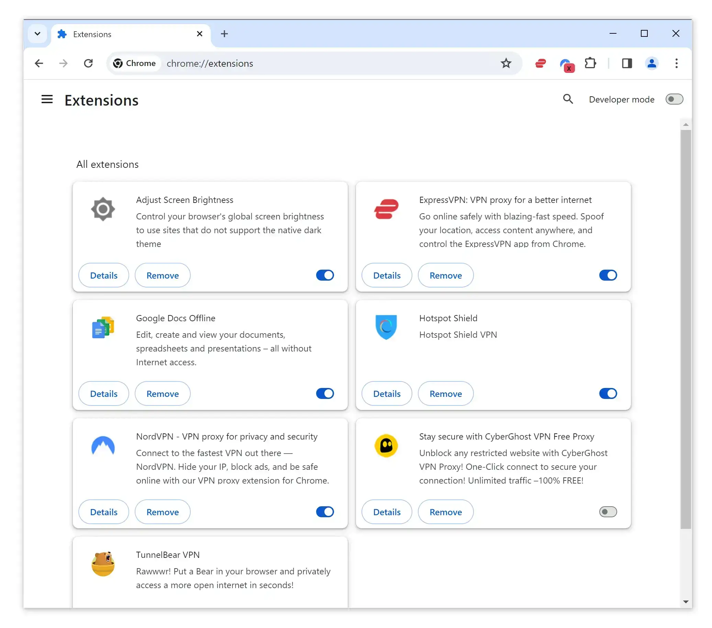712x628 pixels.
Task: Open Details for NordVPN
Action: pyautogui.click(x=104, y=511)
